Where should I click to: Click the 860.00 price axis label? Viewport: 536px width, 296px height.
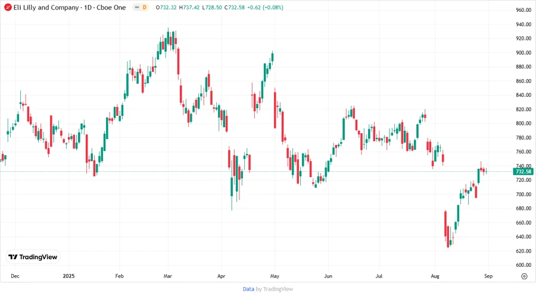(523, 81)
